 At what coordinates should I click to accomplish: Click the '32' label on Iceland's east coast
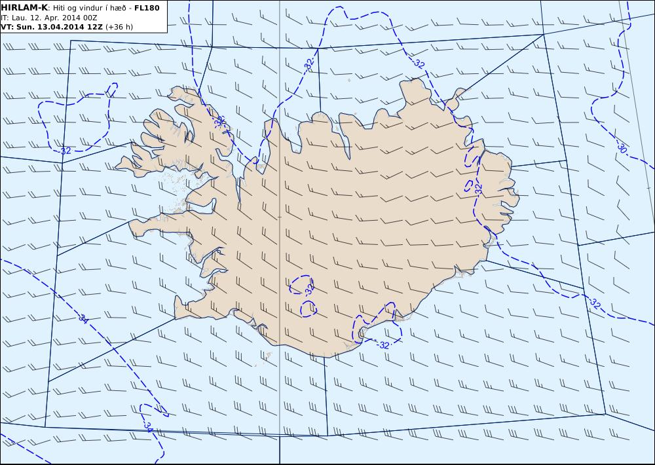click(x=479, y=189)
